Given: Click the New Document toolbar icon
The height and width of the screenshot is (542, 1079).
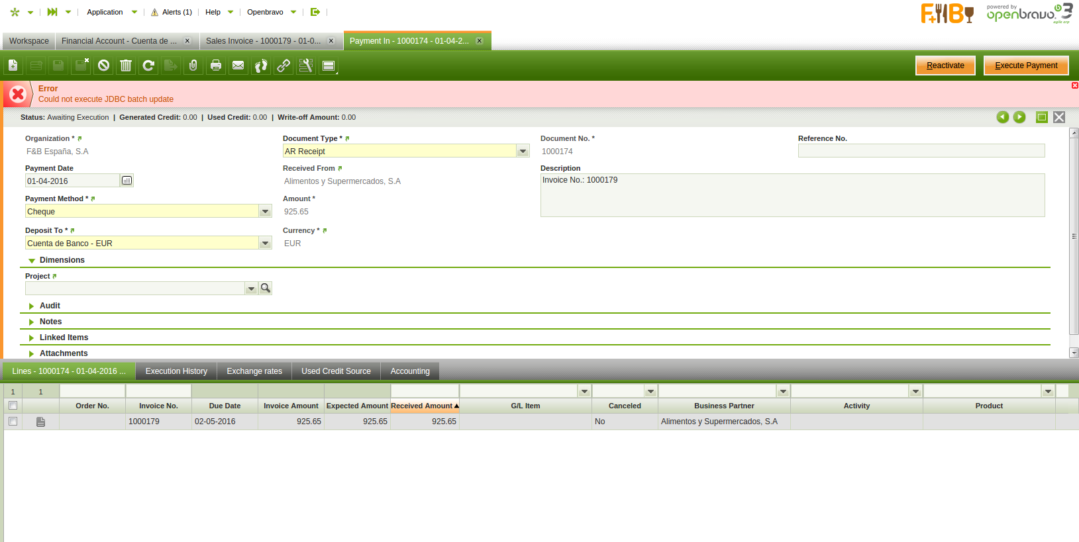Looking at the screenshot, I should point(13,66).
